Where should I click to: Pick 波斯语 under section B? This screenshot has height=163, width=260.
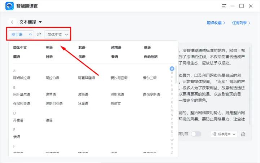click(x=83, y=94)
